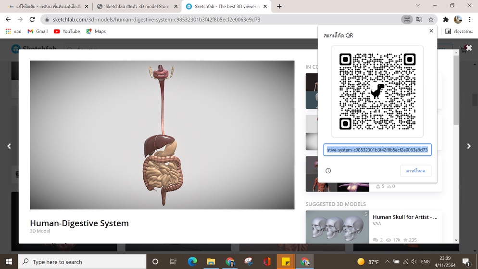This screenshot has height=269, width=478.
Task: Launch Microsoft Edge from the taskbar
Action: pos(192,262)
